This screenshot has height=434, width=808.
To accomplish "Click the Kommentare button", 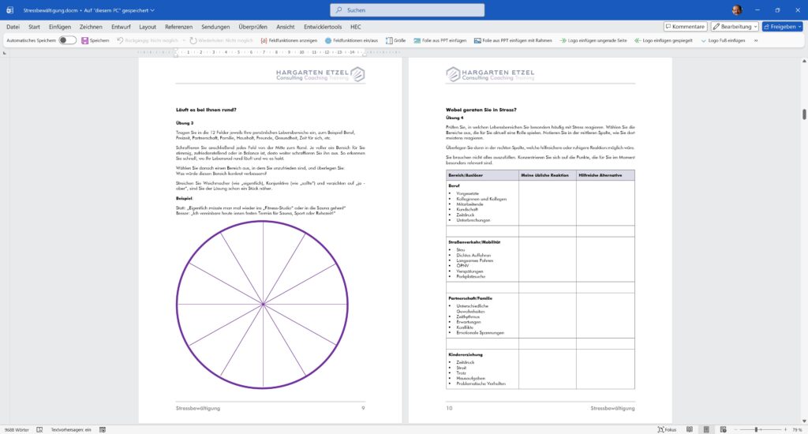I will [x=684, y=26].
